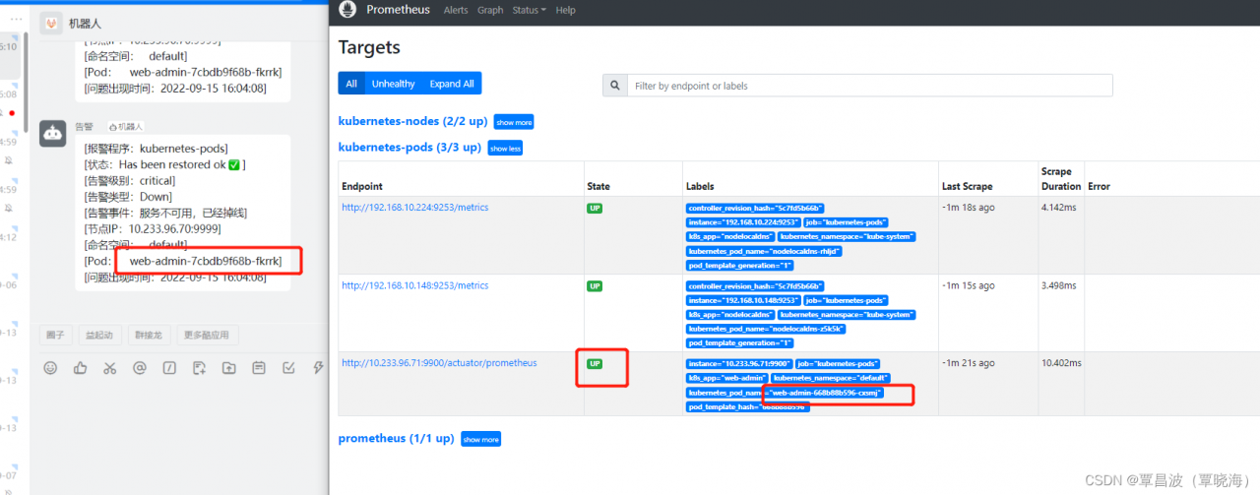Open endpoint 10.233.96.71:9900/actuator/prometheus
Viewport: 1260px width, 495px height.
pyautogui.click(x=439, y=363)
